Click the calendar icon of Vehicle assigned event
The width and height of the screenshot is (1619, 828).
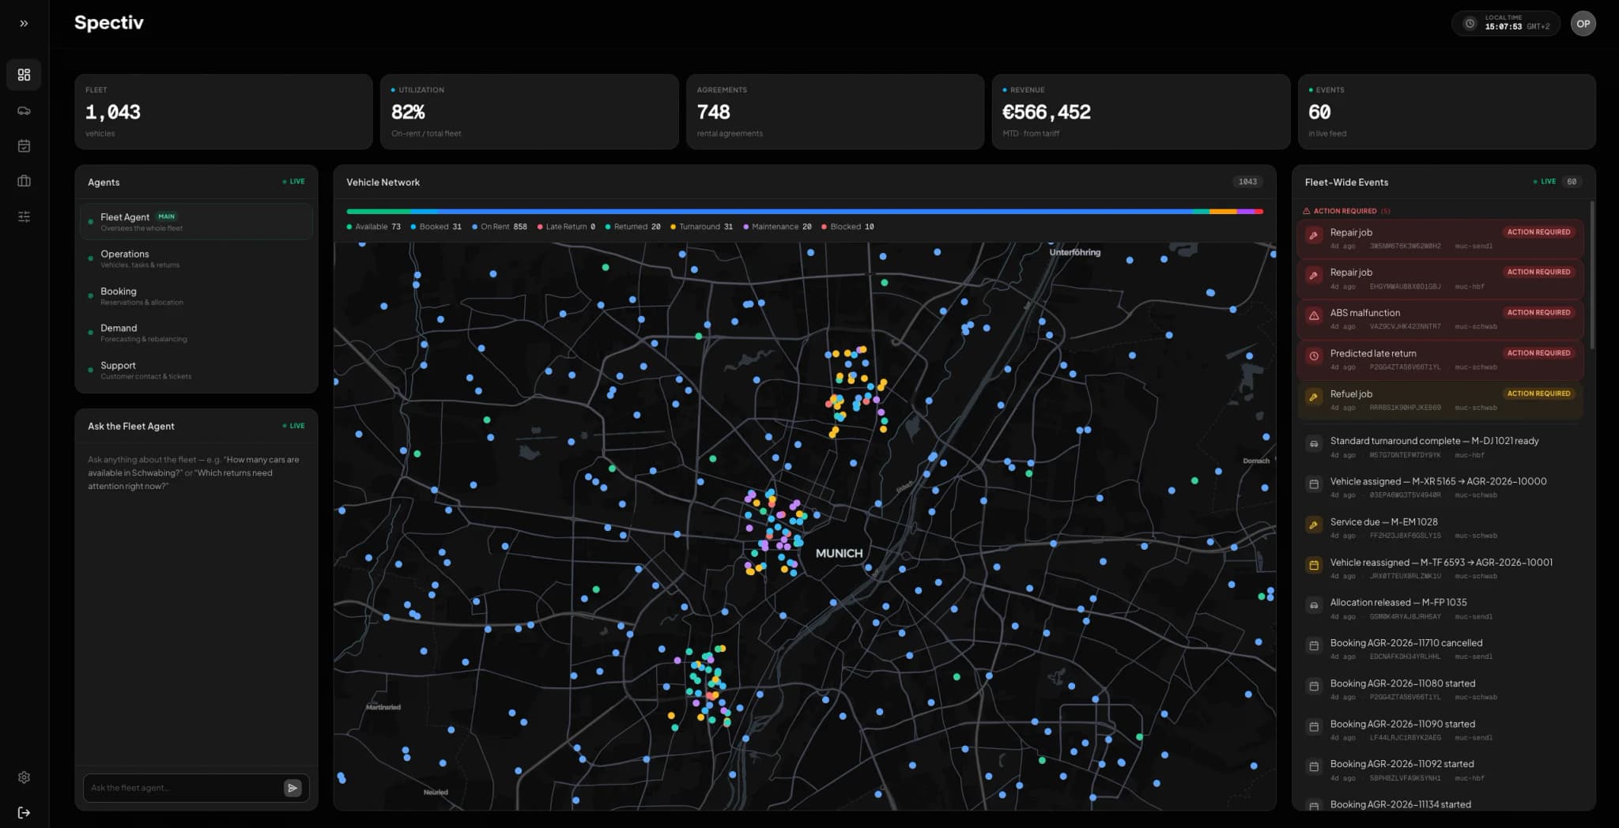click(1314, 485)
